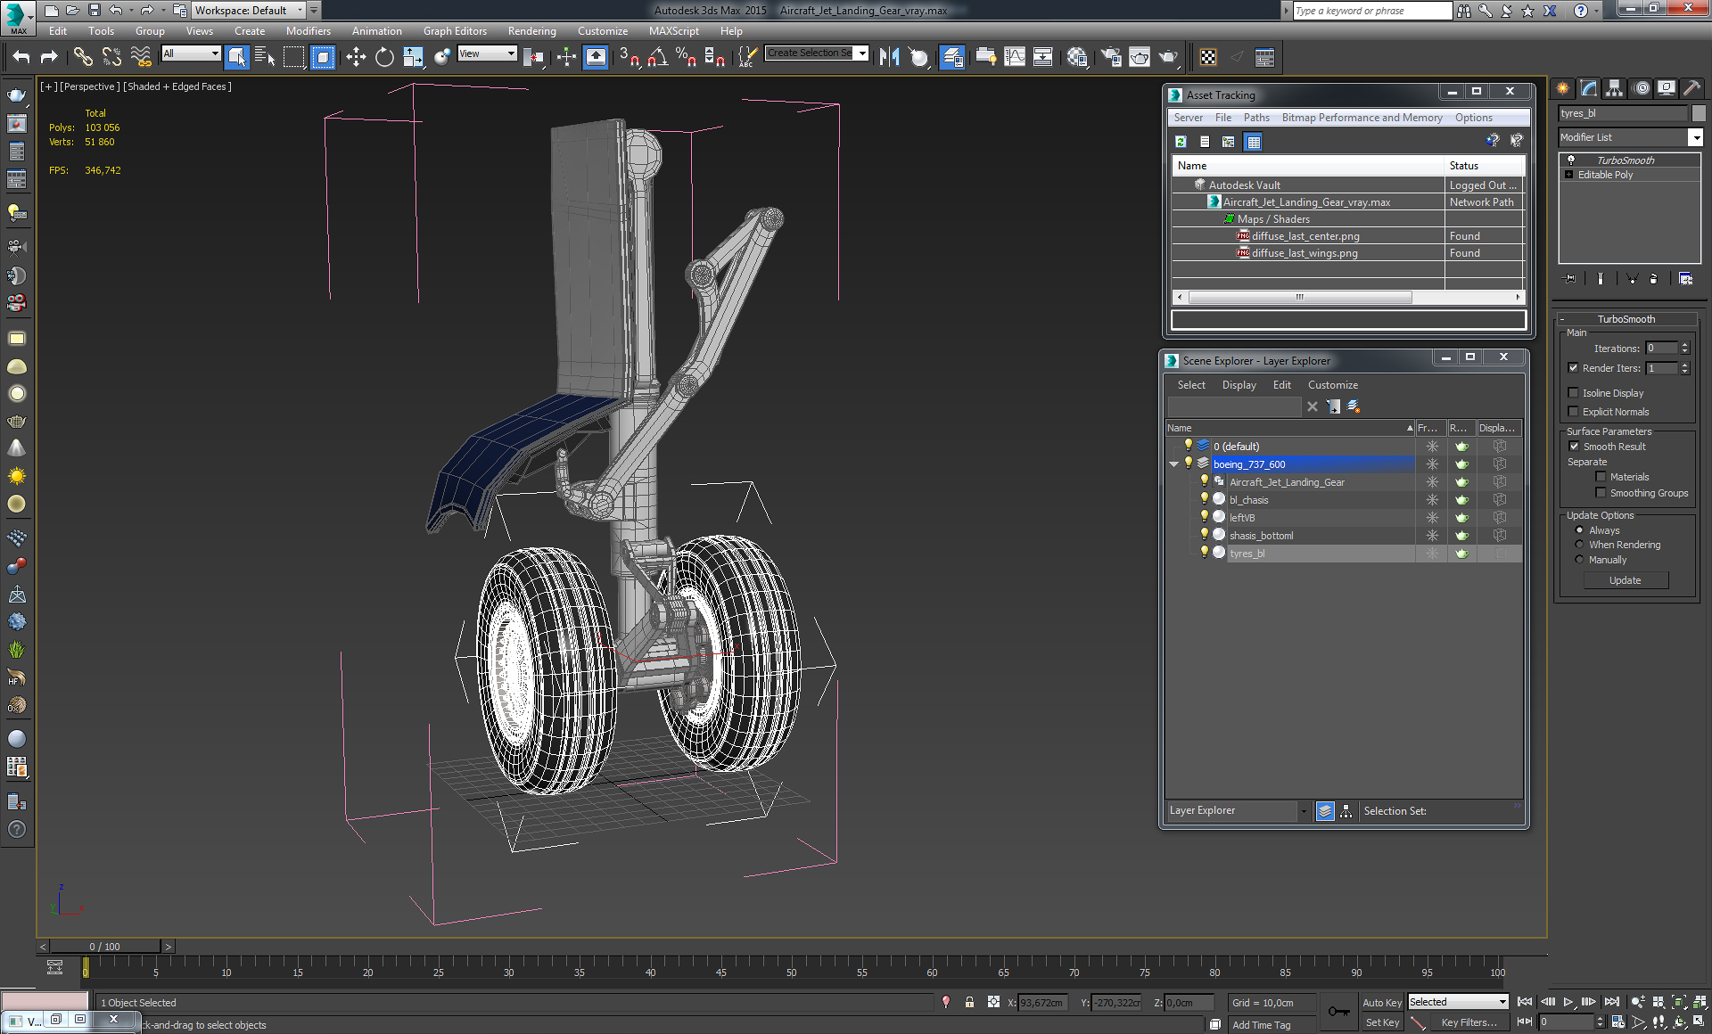Select the Undo arrow in main toolbar

pyautogui.click(x=21, y=58)
